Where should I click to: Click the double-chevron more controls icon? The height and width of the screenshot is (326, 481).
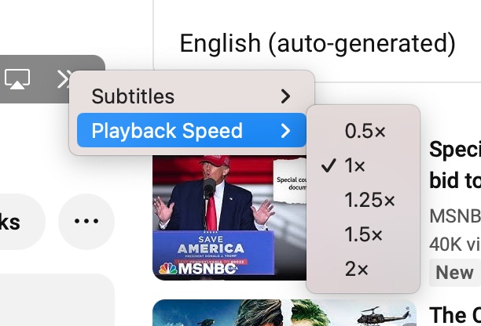(64, 79)
